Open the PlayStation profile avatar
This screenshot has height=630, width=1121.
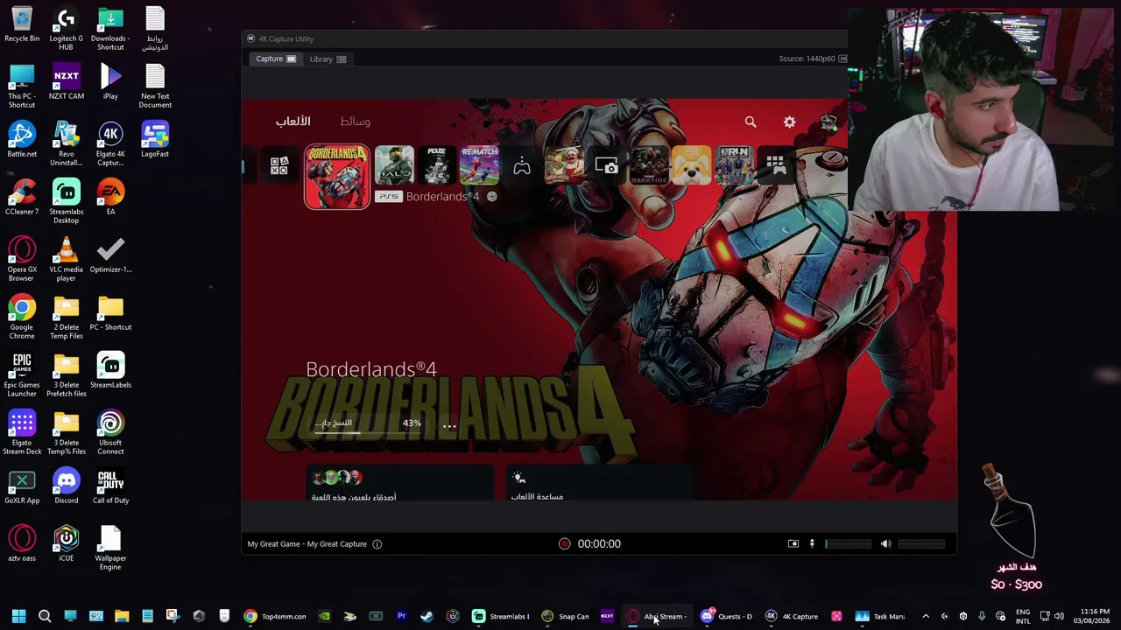828,122
